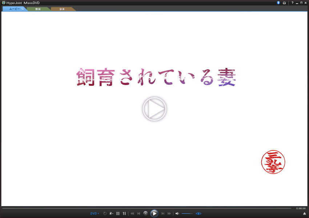Click the large play button on the video
Viewport: 309px width, 218px height.
point(154,109)
